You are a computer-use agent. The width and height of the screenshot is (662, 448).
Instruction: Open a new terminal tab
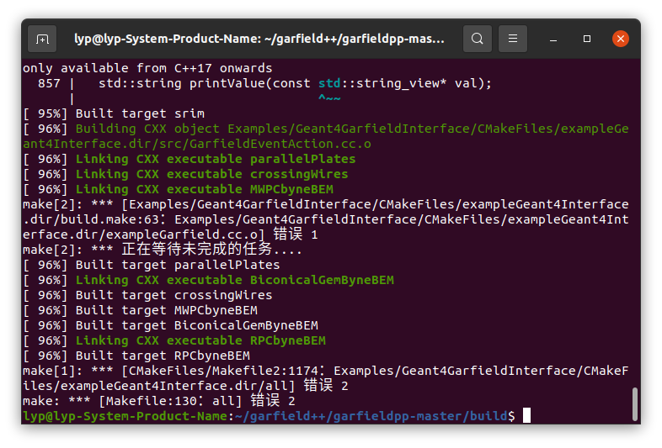pyautogui.click(x=42, y=40)
